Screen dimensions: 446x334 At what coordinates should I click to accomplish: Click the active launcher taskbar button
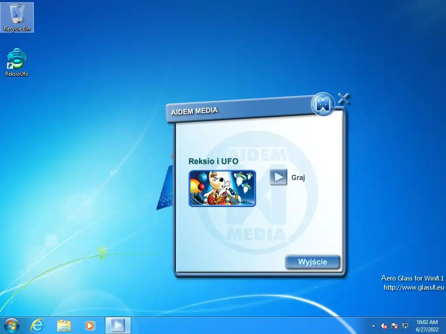coord(118,325)
